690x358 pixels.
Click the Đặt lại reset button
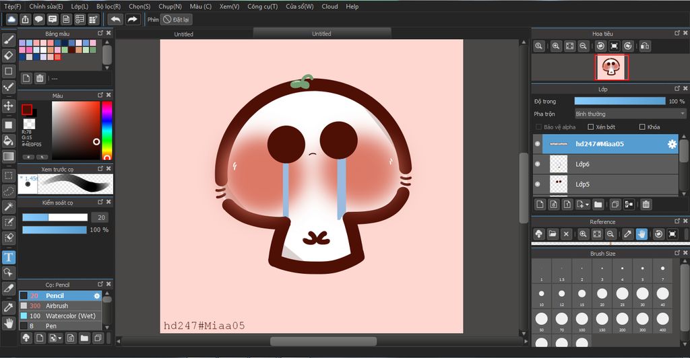177,20
